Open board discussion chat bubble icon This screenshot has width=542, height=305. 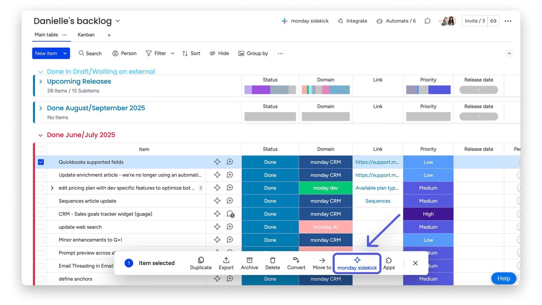[427, 21]
